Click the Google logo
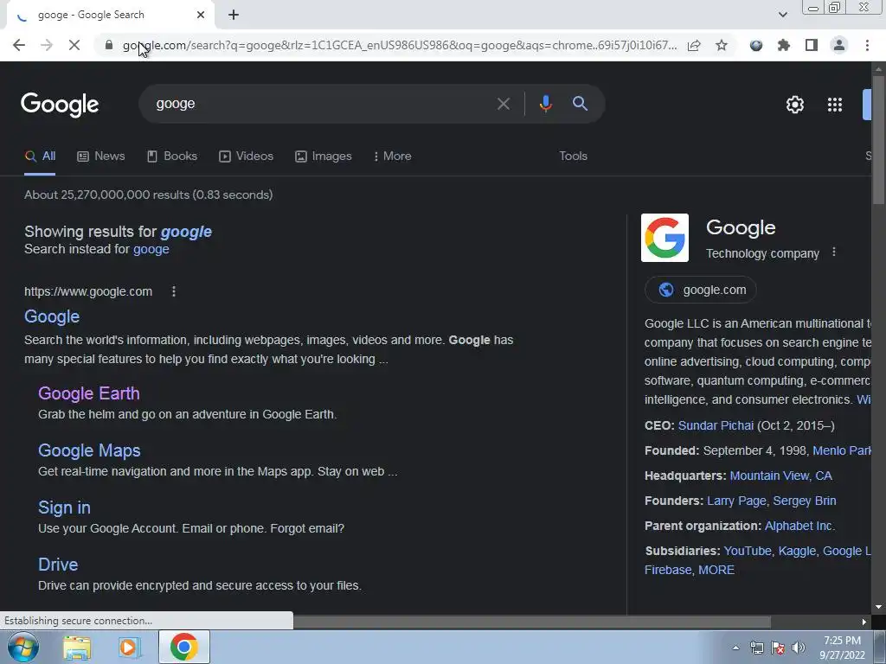 pos(60,105)
